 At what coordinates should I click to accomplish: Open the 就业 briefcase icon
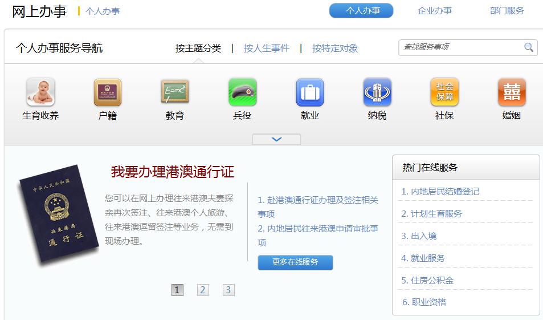310,92
